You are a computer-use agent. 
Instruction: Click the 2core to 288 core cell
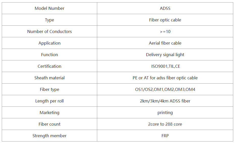click(165, 124)
